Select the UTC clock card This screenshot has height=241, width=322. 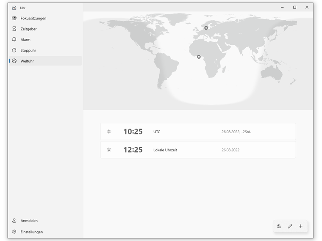point(198,131)
